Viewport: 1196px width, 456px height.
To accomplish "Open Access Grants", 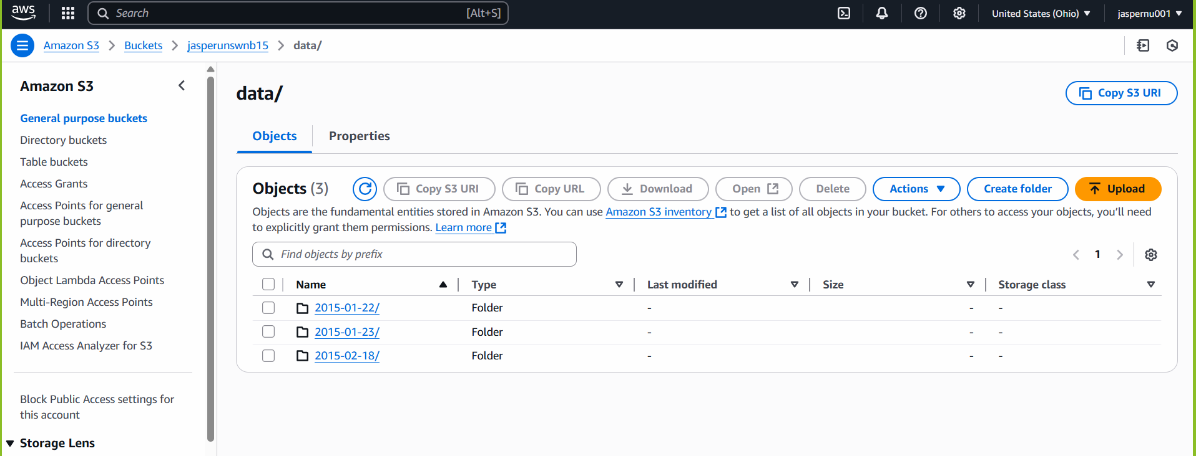I will click(x=54, y=184).
